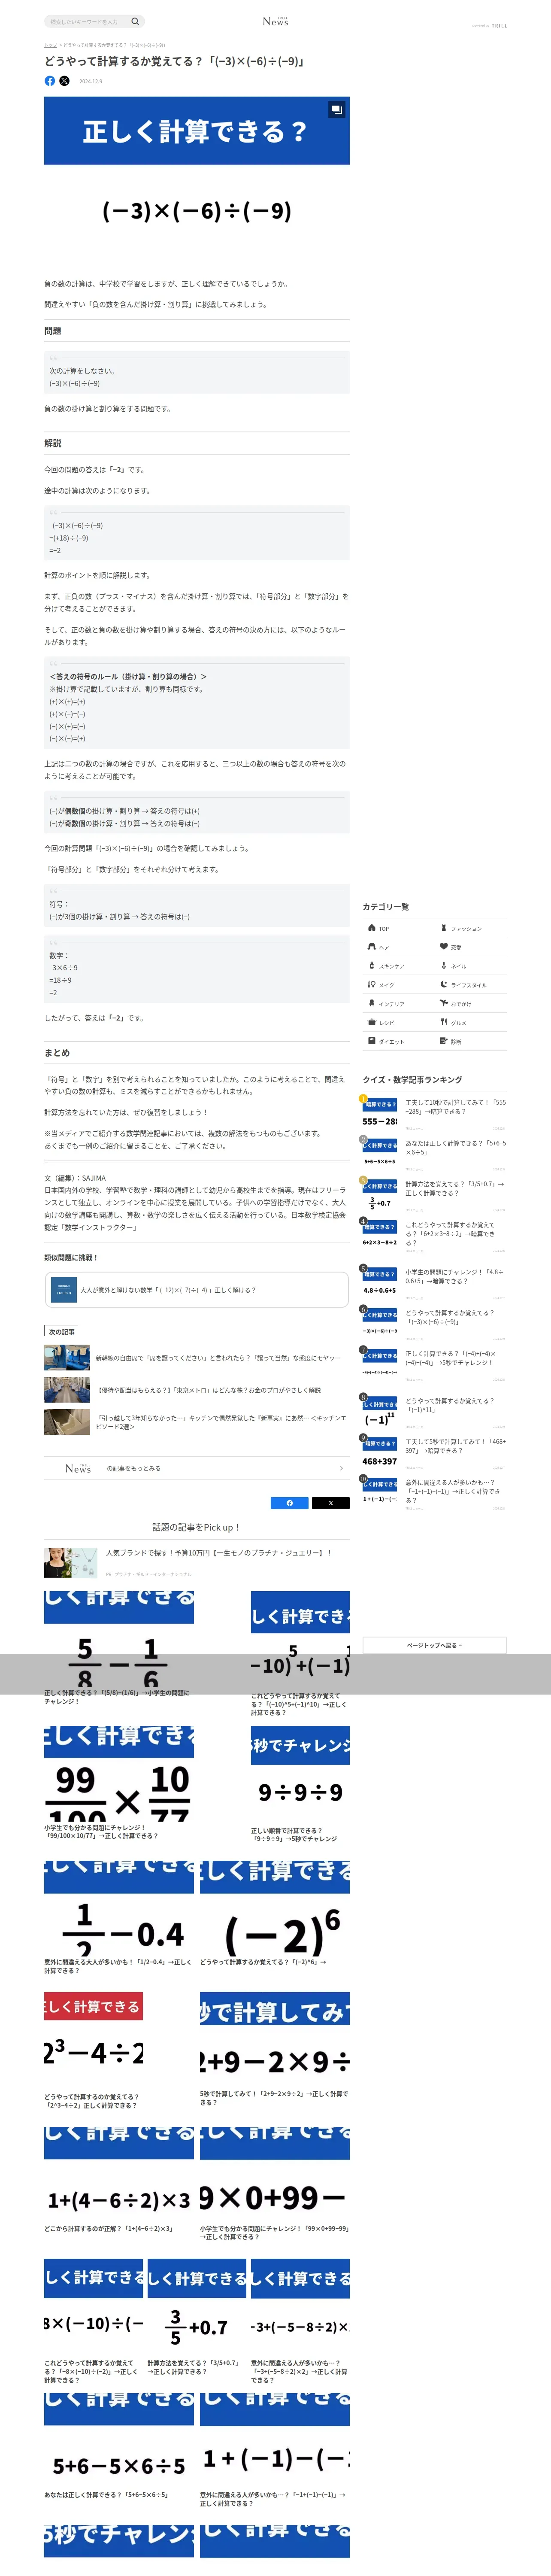Click the blue Facebook share button
This screenshot has height=2576, width=551.
pyautogui.click(x=290, y=1503)
